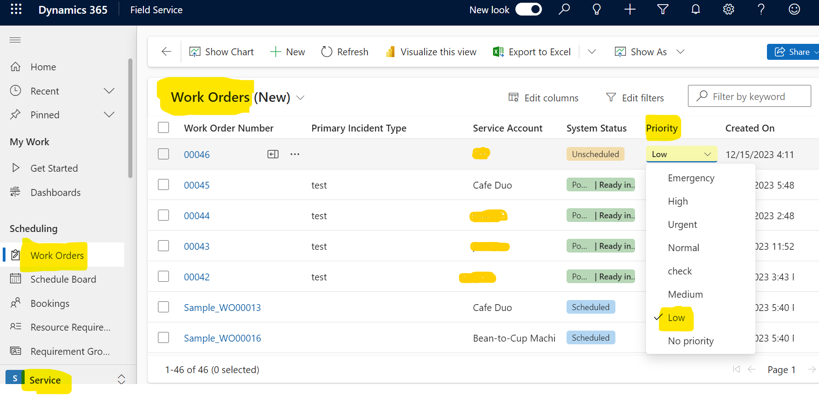Check the row 00043 checkbox
The image size is (819, 395).
coord(163,246)
